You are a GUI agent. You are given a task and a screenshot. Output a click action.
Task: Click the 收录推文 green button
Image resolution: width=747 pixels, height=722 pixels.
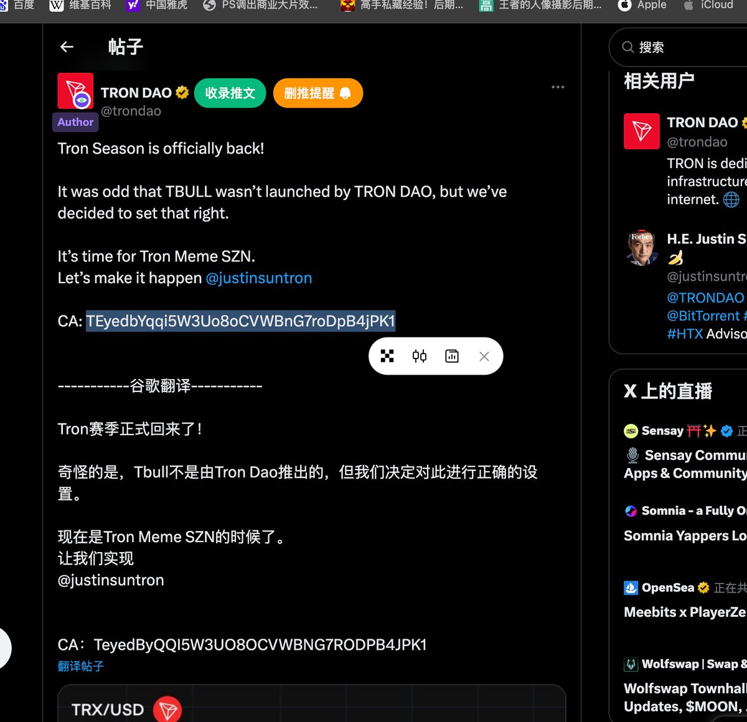point(230,93)
